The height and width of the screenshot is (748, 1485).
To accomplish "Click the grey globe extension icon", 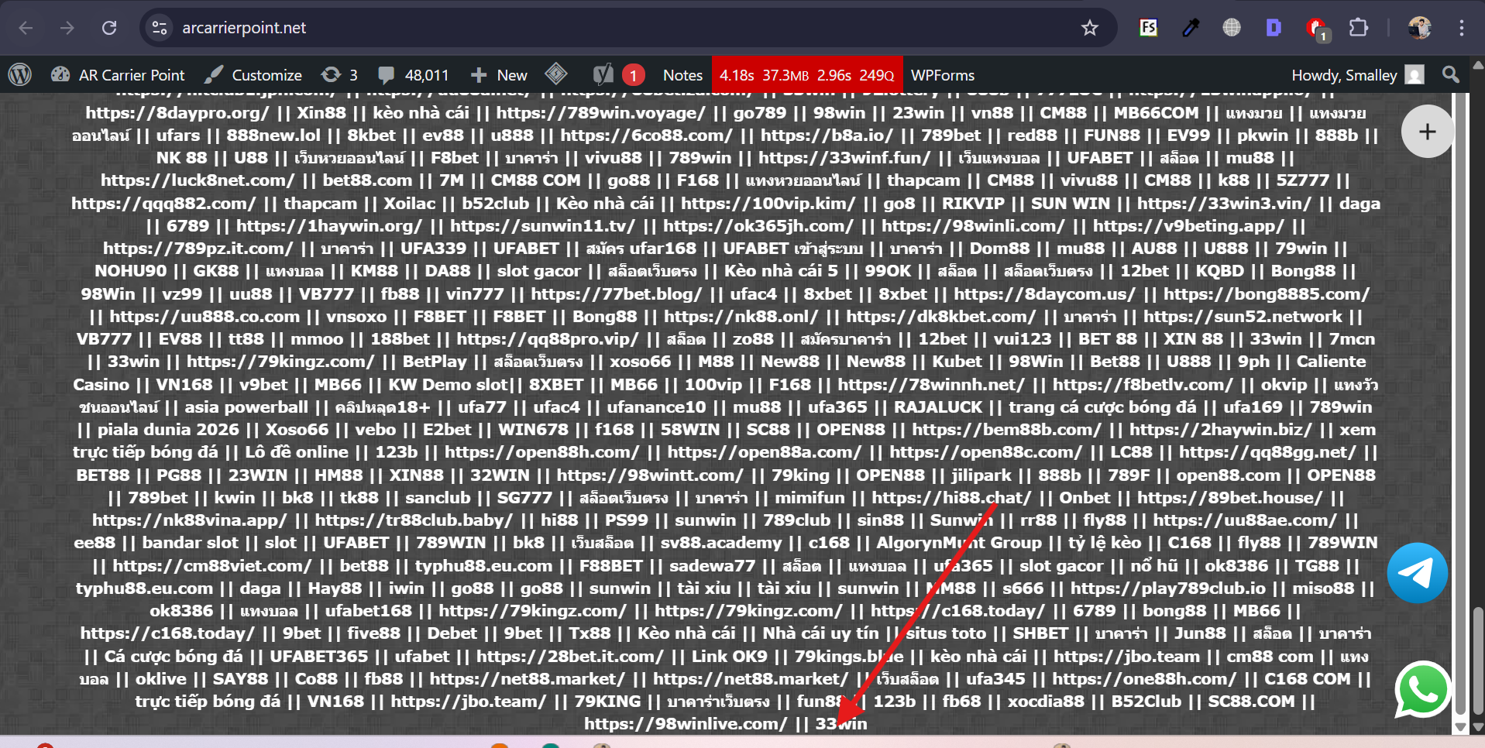I will point(1232,28).
